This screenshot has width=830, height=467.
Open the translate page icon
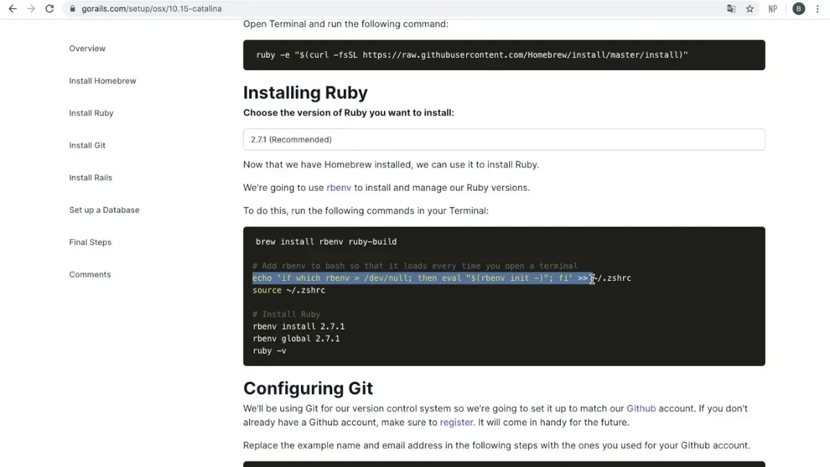click(731, 9)
